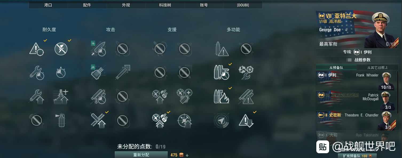Select commander Frank Wheeler from the reserve
Viewport: 402px width, 158px height.
click(x=356, y=80)
